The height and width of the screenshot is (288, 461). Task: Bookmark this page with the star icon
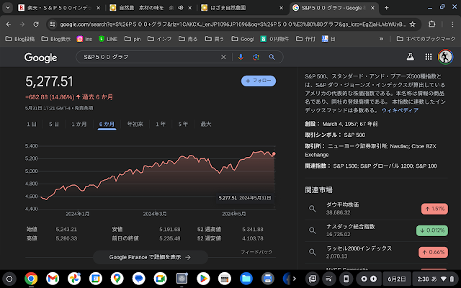[413, 24]
